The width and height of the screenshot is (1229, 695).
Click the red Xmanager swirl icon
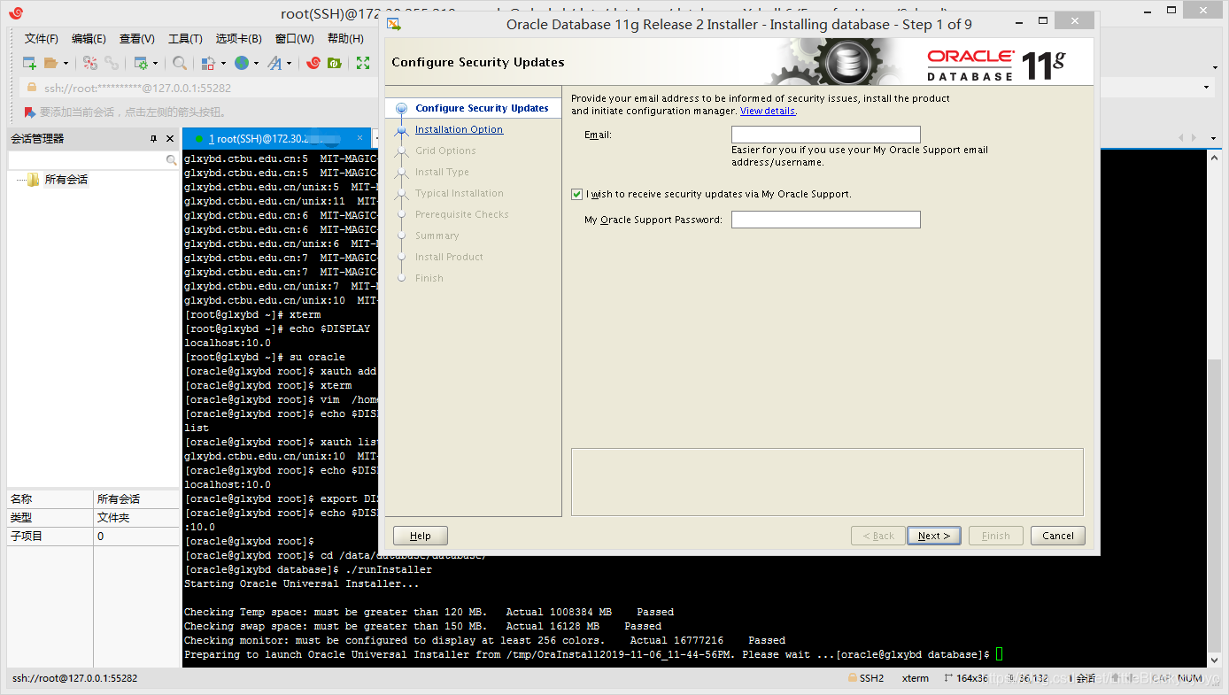tap(313, 63)
